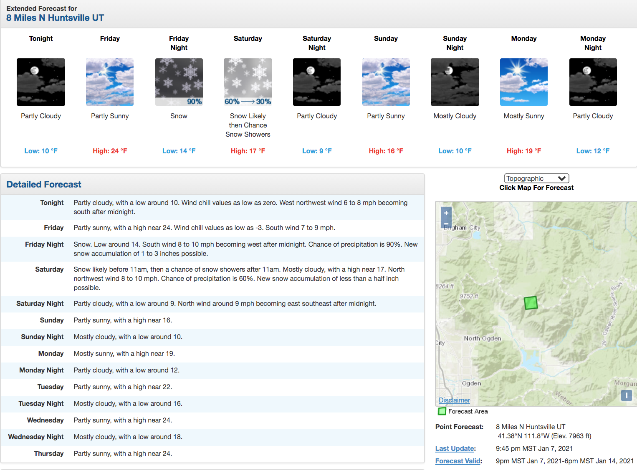The width and height of the screenshot is (637, 470).
Task: Zoom in on the forecast map
Action: click(446, 213)
